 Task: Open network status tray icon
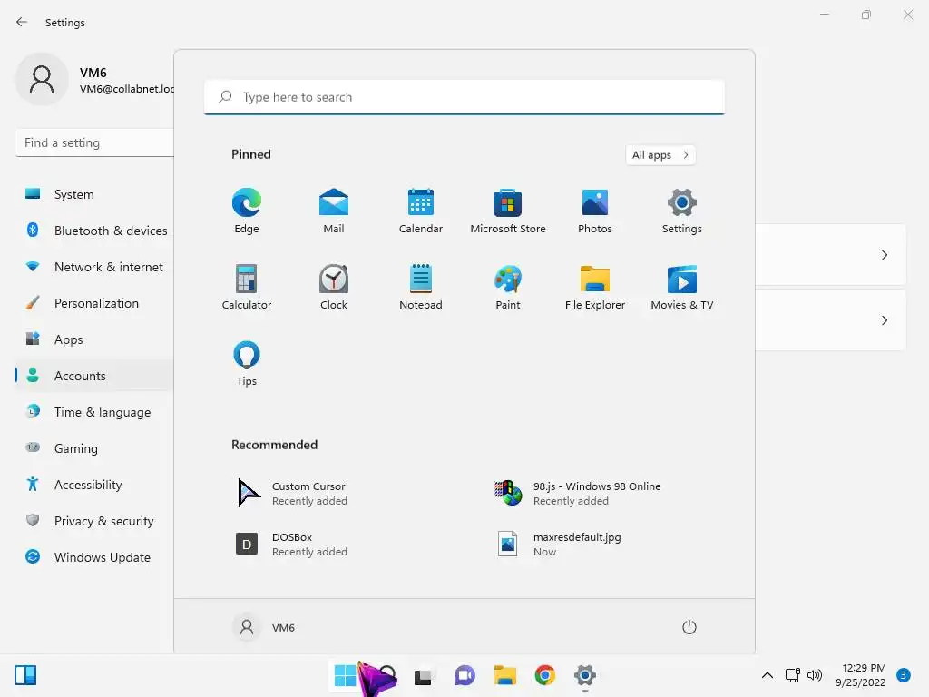point(793,675)
